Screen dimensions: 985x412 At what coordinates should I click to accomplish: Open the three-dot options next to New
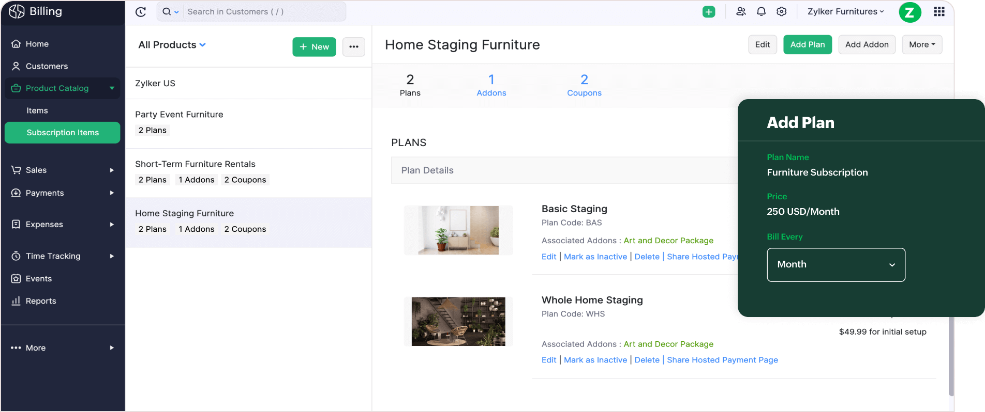coord(354,46)
